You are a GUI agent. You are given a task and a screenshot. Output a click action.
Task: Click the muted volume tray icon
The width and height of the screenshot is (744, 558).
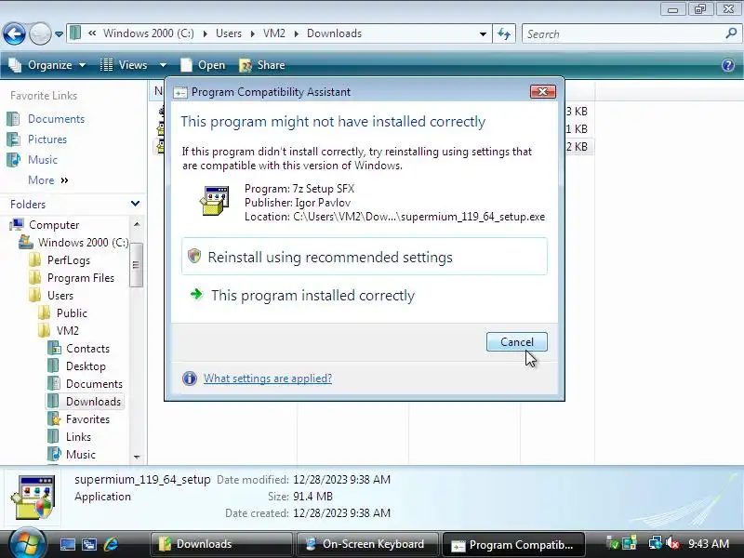(x=671, y=543)
